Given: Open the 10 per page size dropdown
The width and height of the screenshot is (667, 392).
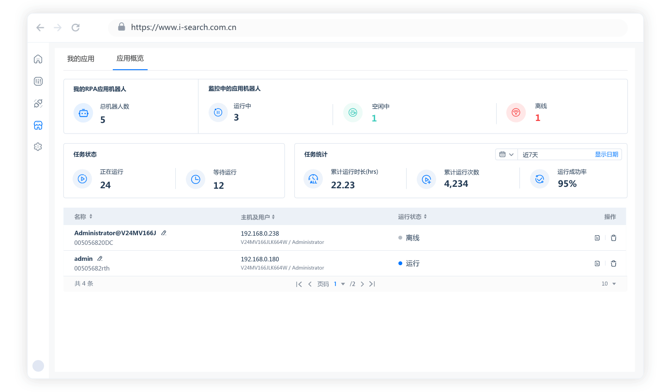Looking at the screenshot, I should click(609, 284).
